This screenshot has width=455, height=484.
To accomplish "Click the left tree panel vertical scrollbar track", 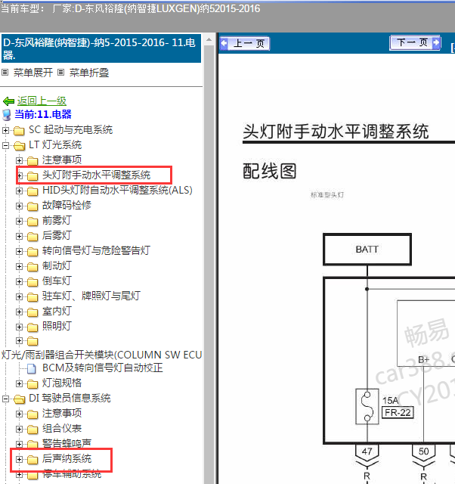I will pos(209,262).
